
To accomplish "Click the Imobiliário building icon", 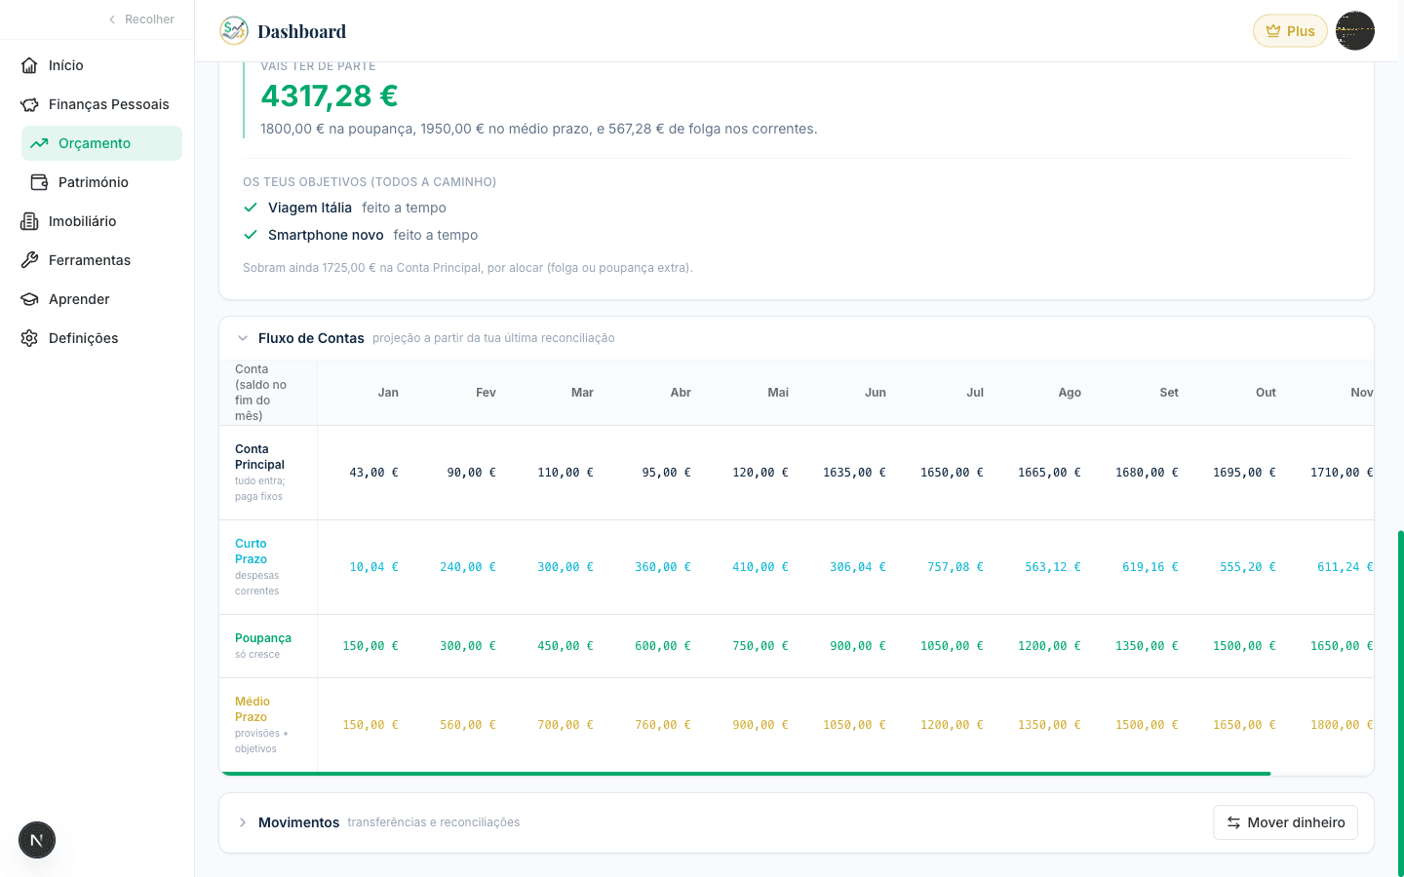I will point(29,221).
